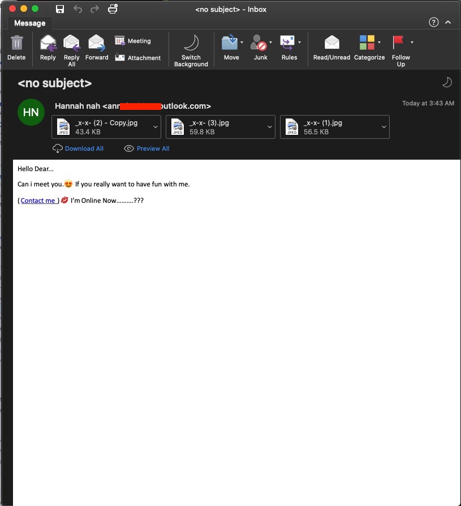Click the Delete trash icon
Viewport: 461px width, 506px height.
(16, 44)
